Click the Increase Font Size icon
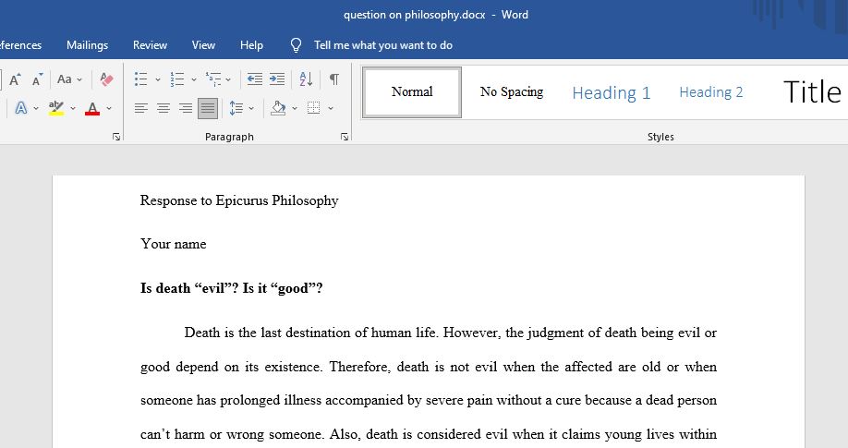Screen dimensions: 848x448 click(x=15, y=79)
